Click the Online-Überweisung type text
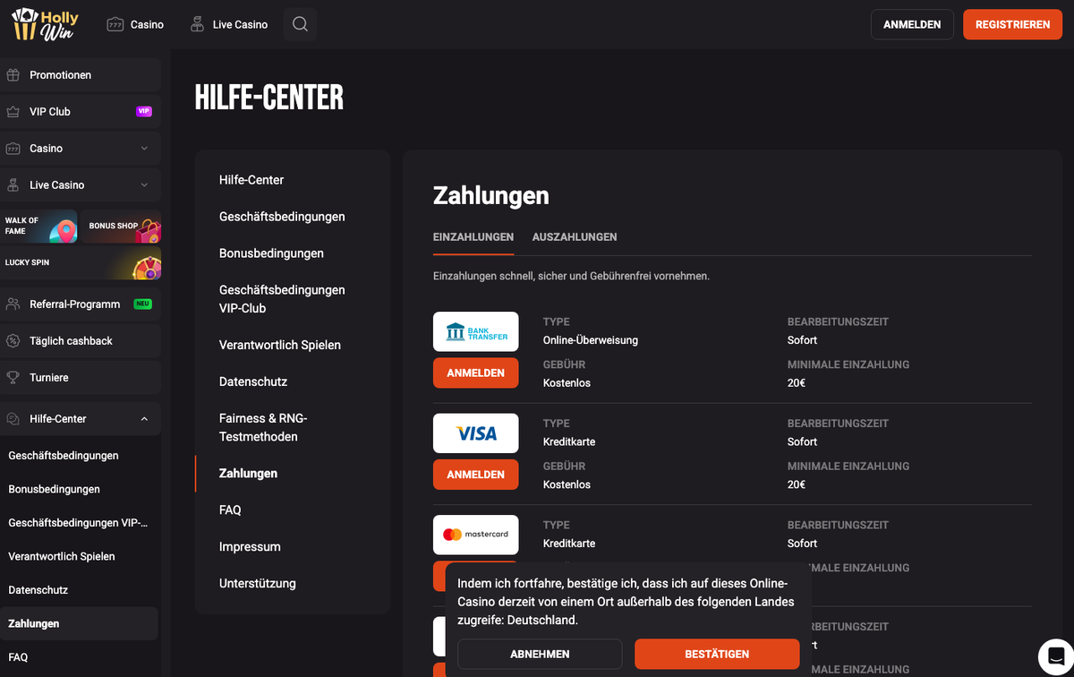Image resolution: width=1074 pixels, height=677 pixels. [591, 340]
